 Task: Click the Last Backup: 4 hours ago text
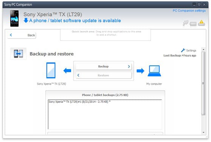[x=180, y=56]
